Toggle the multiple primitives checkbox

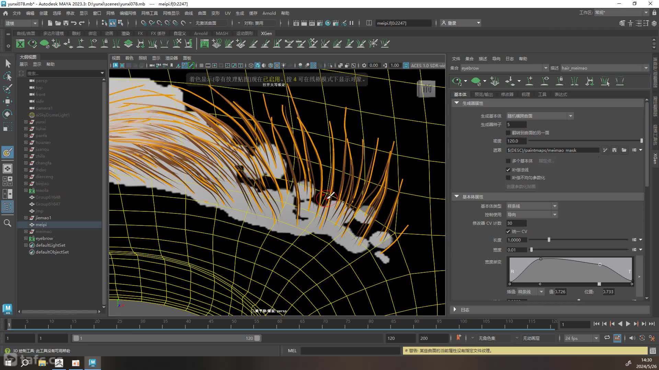[x=508, y=161]
